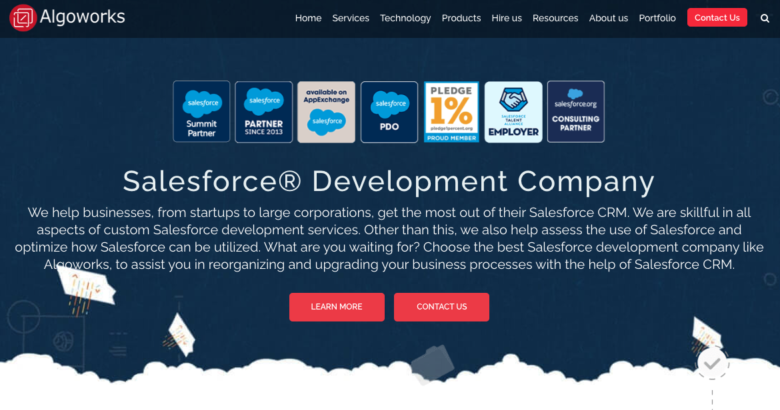The width and height of the screenshot is (780, 410).
Task: Click the LEARN MORE button
Action: tap(337, 307)
